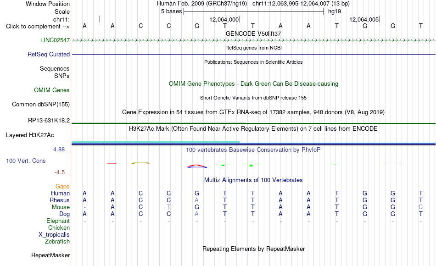Click the faded A in the Dog row
This screenshot has height=266, width=436.
(196, 214)
